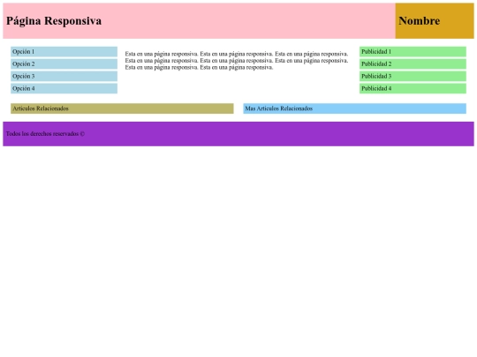This screenshot has width=477, height=357.
Task: Open 'Articulos Relacionados' section
Action: tap(122, 108)
